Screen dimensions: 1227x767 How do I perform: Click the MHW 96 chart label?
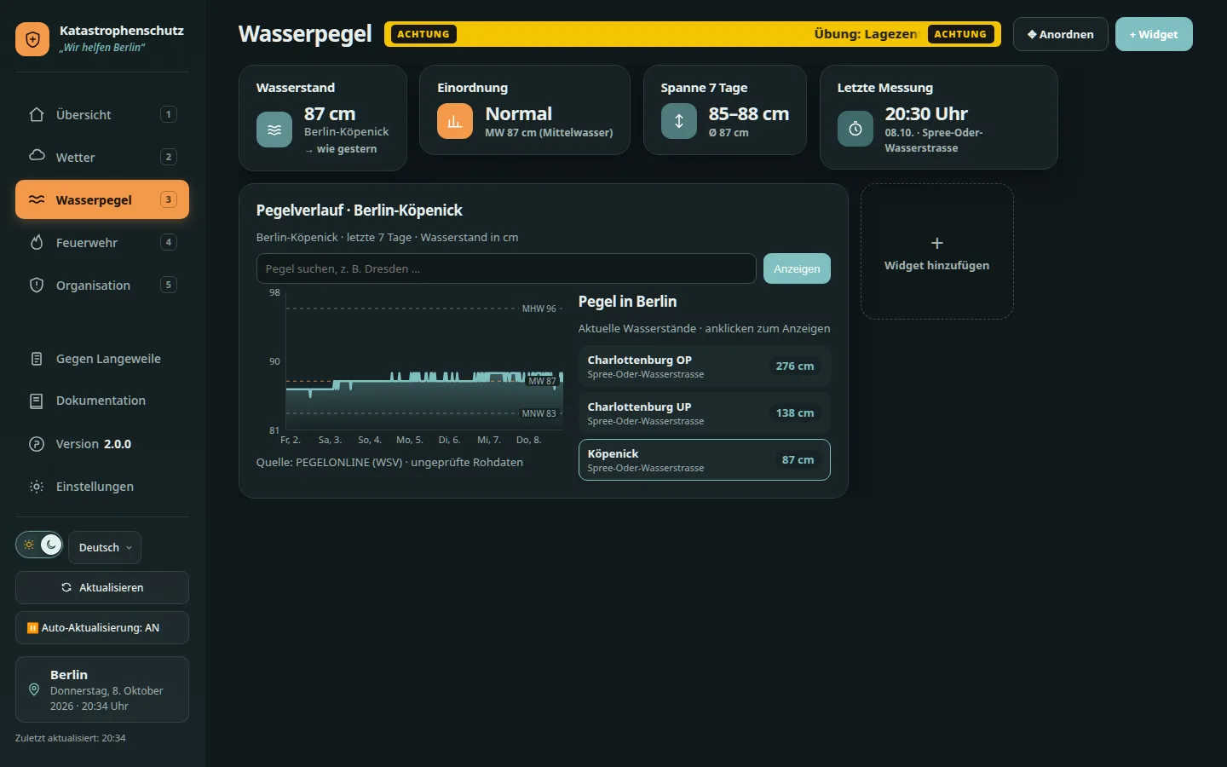coord(539,309)
